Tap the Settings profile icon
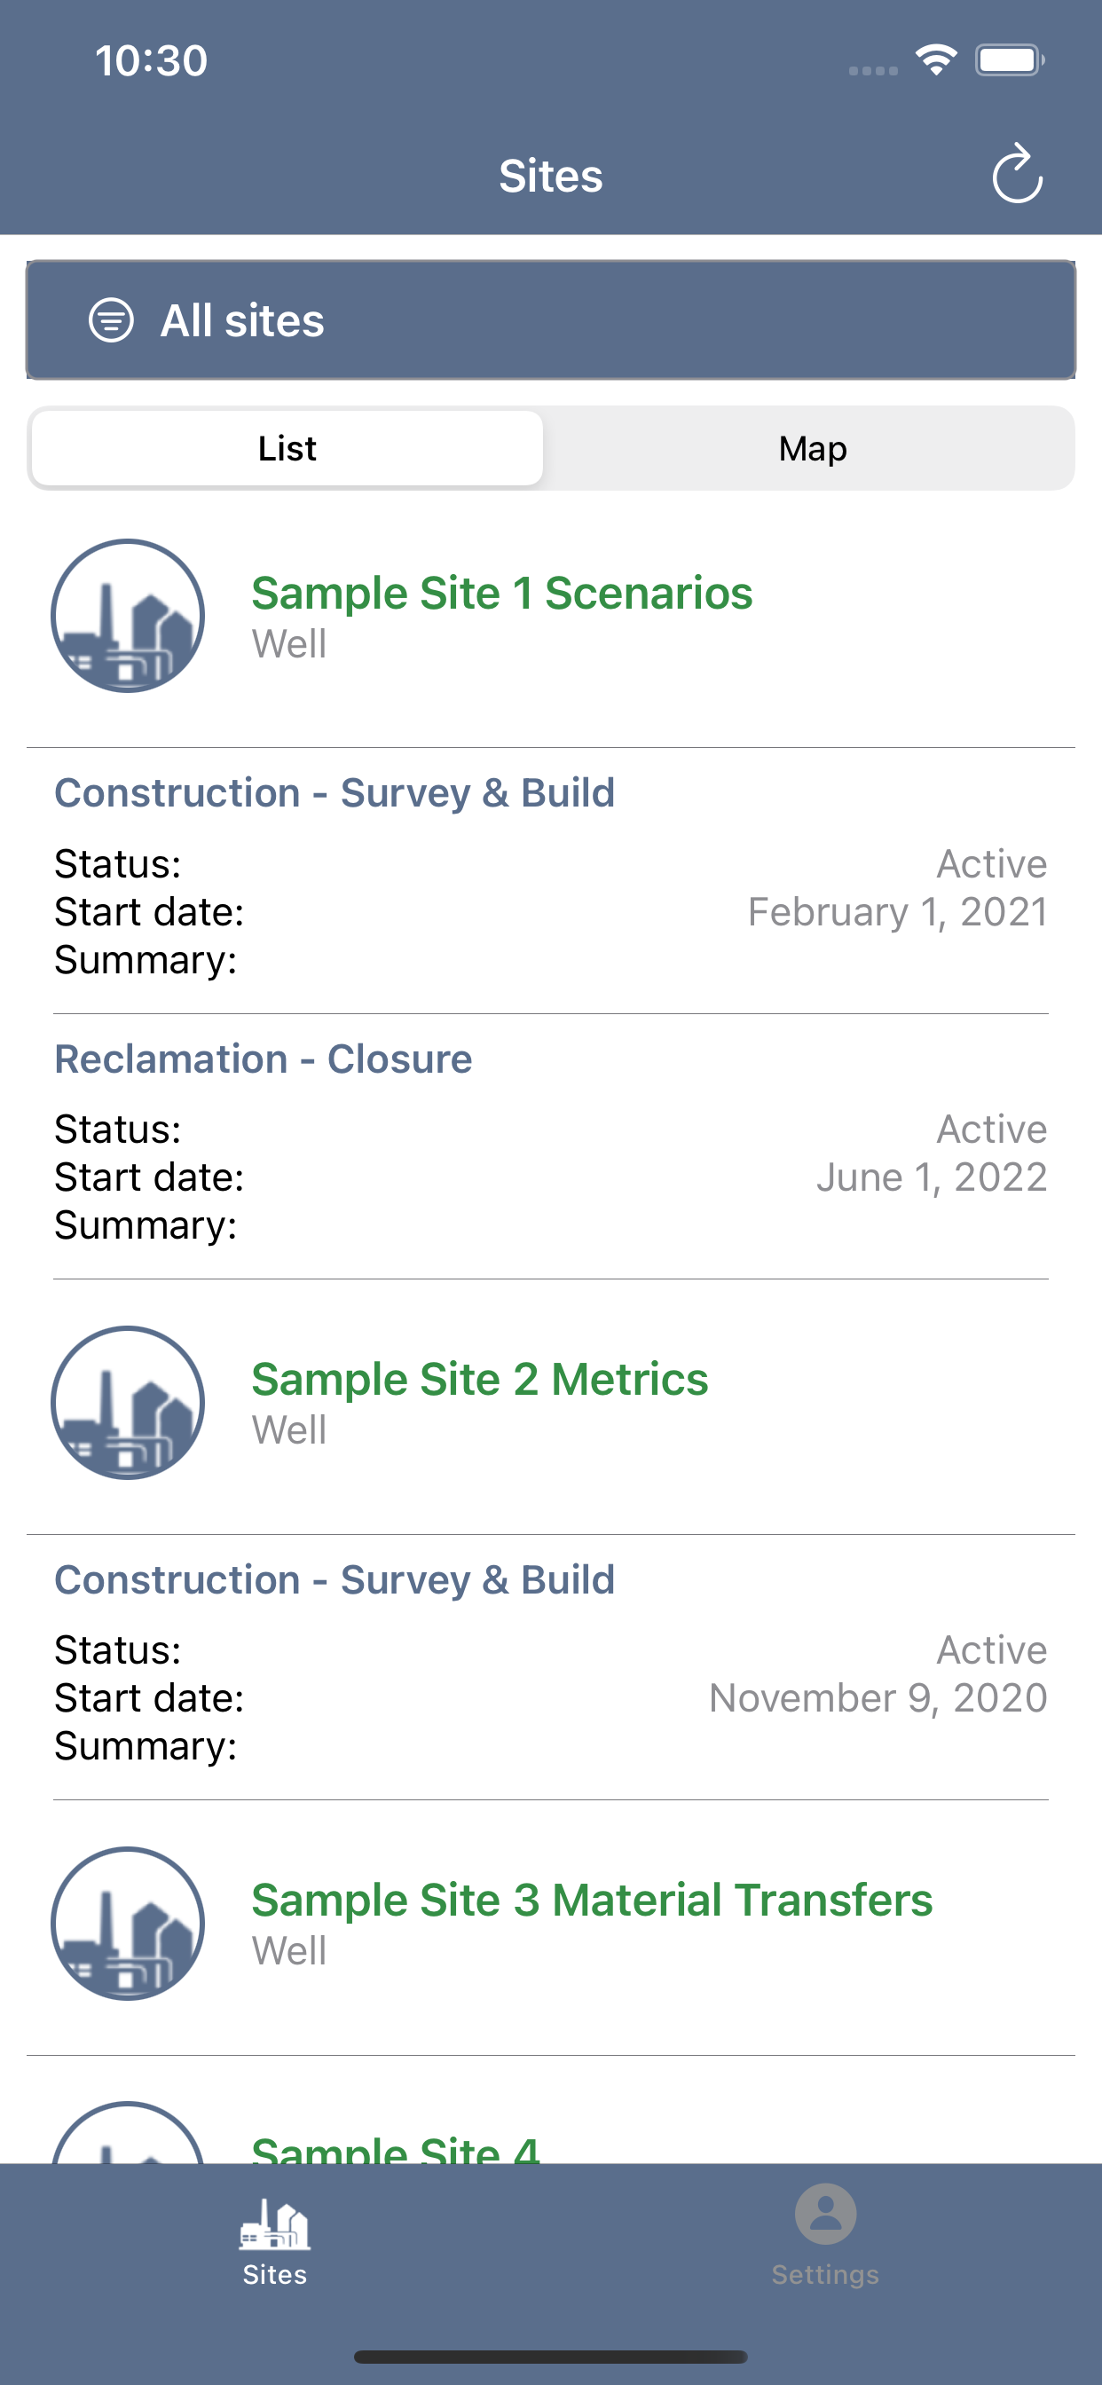This screenshot has height=2385, width=1102. click(826, 2214)
